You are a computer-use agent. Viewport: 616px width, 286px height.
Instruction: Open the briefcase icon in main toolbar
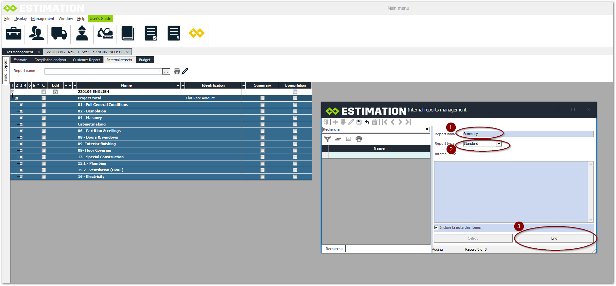[13, 33]
